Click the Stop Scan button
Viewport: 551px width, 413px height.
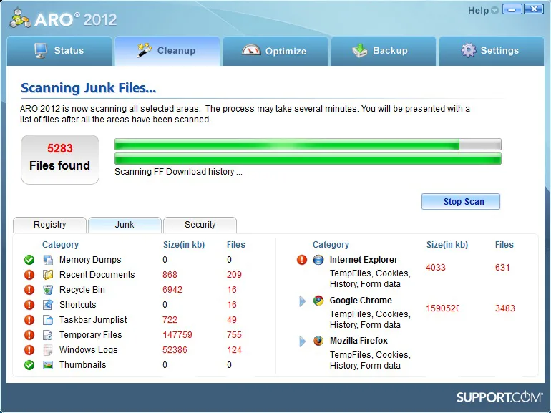[x=461, y=201]
